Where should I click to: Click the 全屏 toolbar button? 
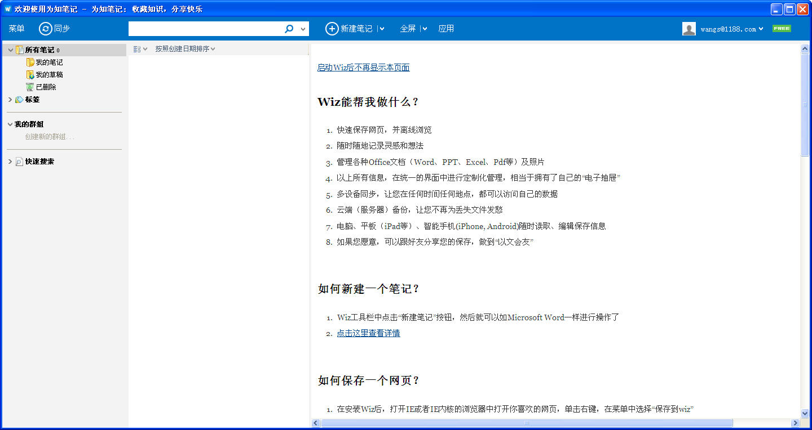coord(408,29)
